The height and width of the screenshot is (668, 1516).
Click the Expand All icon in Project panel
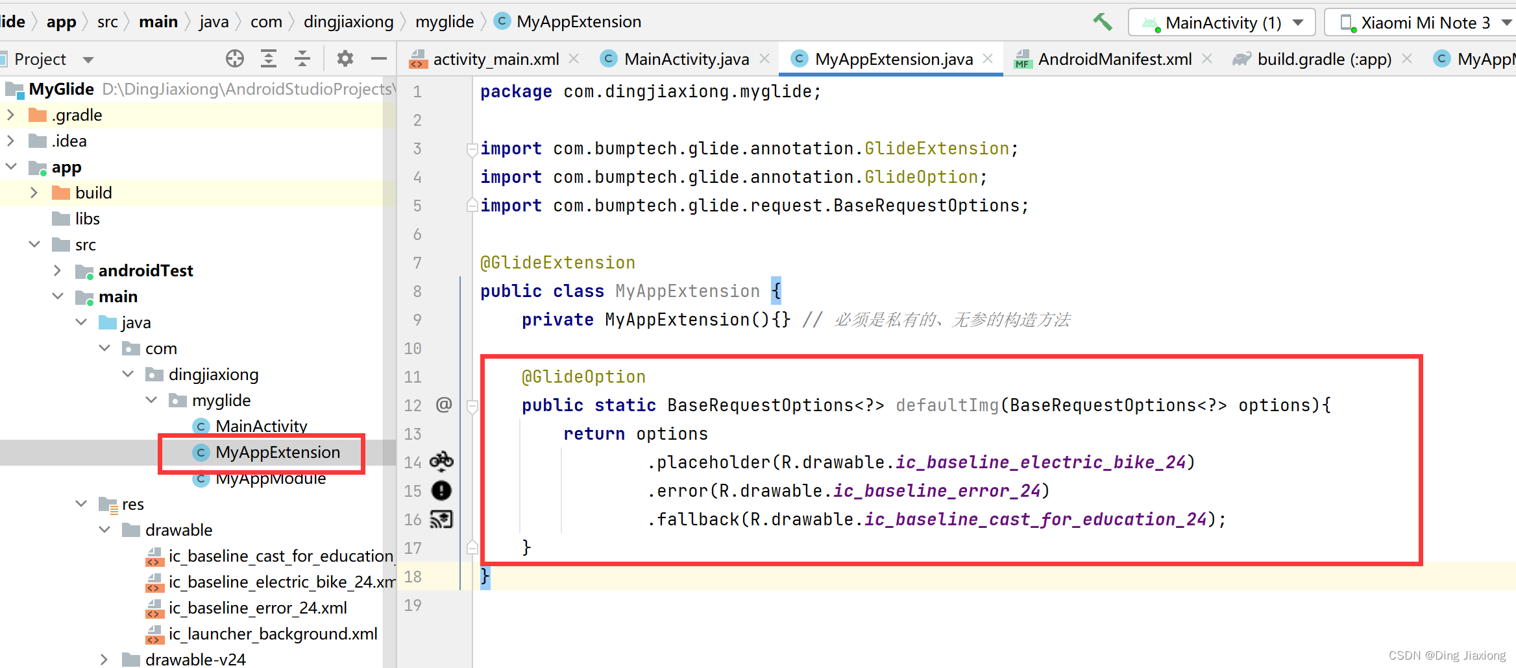coord(269,59)
